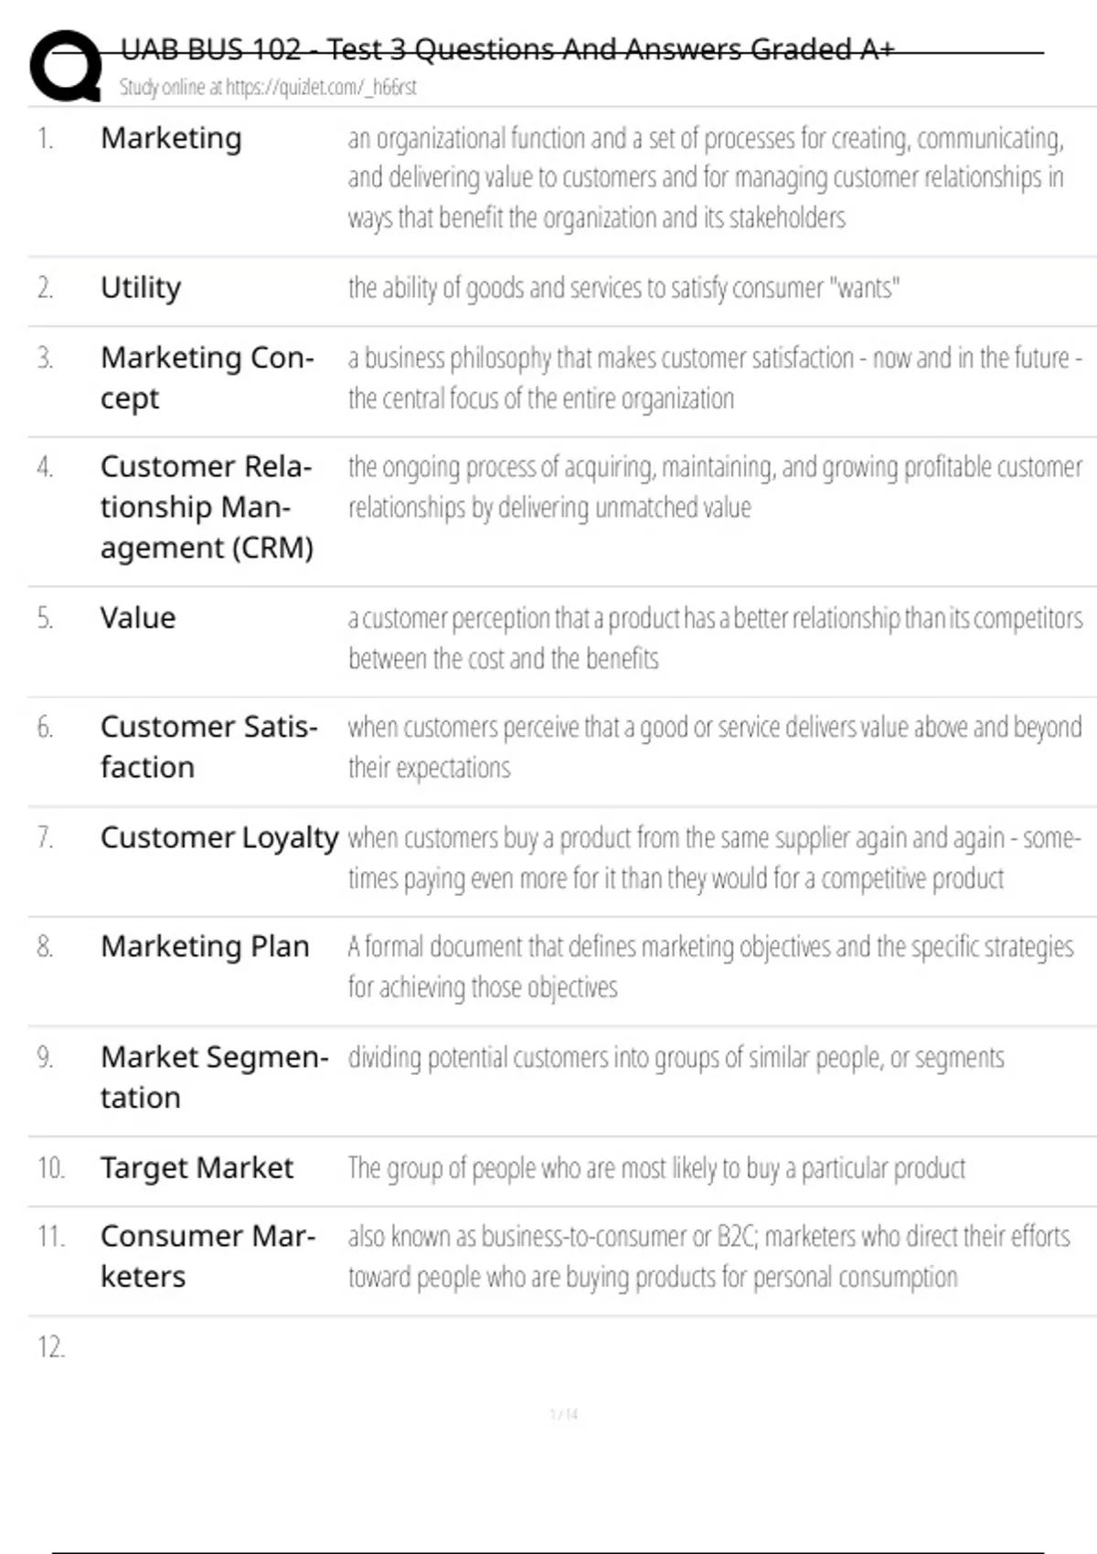The width and height of the screenshot is (1097, 1554).
Task: Click the Marketing Plan definition text
Action: tap(710, 966)
